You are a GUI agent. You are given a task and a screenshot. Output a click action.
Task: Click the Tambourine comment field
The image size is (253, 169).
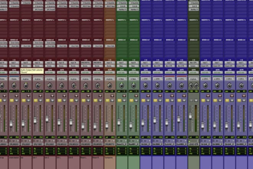tap(110, 162)
